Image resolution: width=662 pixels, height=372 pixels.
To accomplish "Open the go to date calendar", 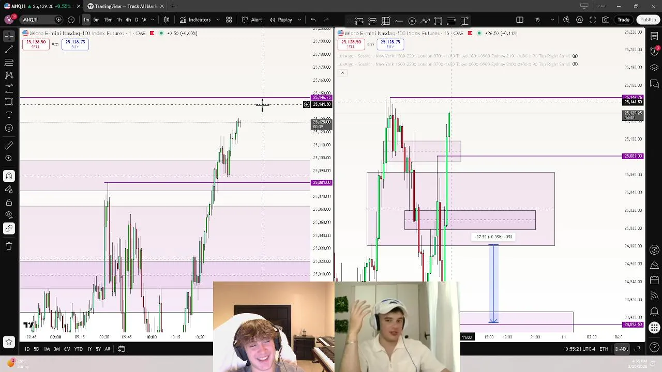I will (122, 349).
